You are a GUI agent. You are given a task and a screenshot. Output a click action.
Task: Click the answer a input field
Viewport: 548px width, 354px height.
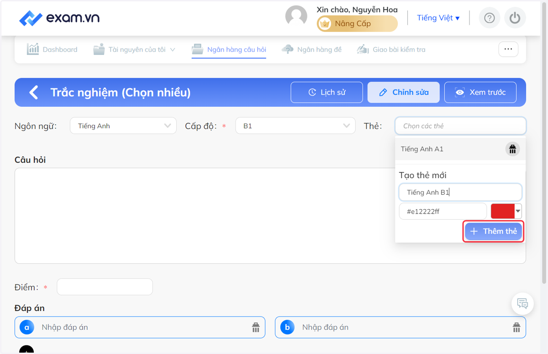140,327
